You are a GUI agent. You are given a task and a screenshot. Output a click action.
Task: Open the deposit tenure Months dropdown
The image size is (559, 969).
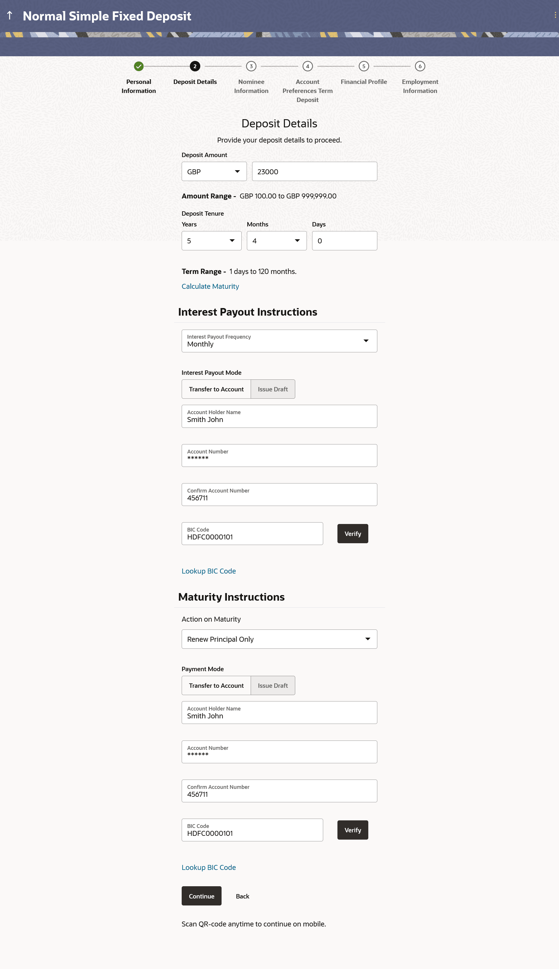(276, 240)
